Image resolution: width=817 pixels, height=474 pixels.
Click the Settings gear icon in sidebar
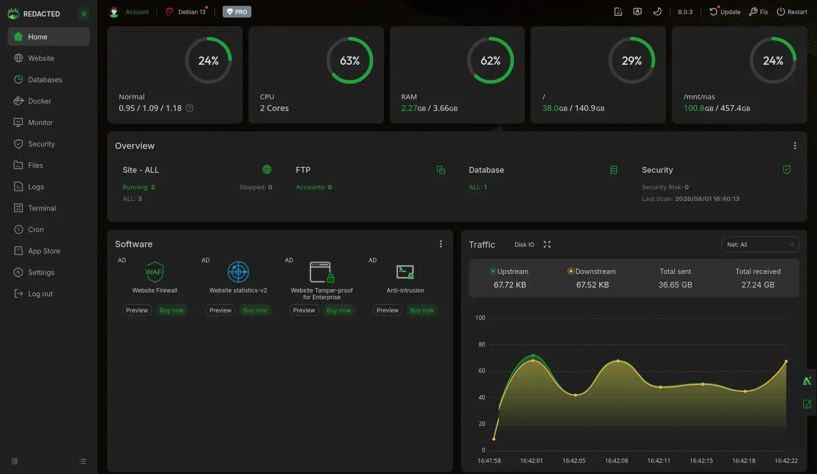[19, 272]
